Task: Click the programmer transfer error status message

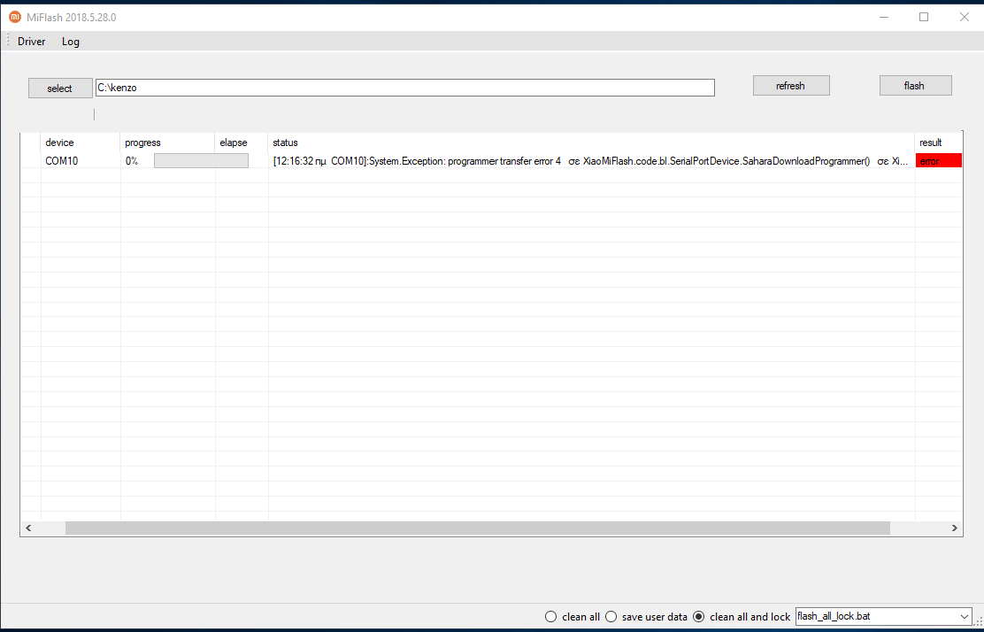Action: (x=591, y=161)
